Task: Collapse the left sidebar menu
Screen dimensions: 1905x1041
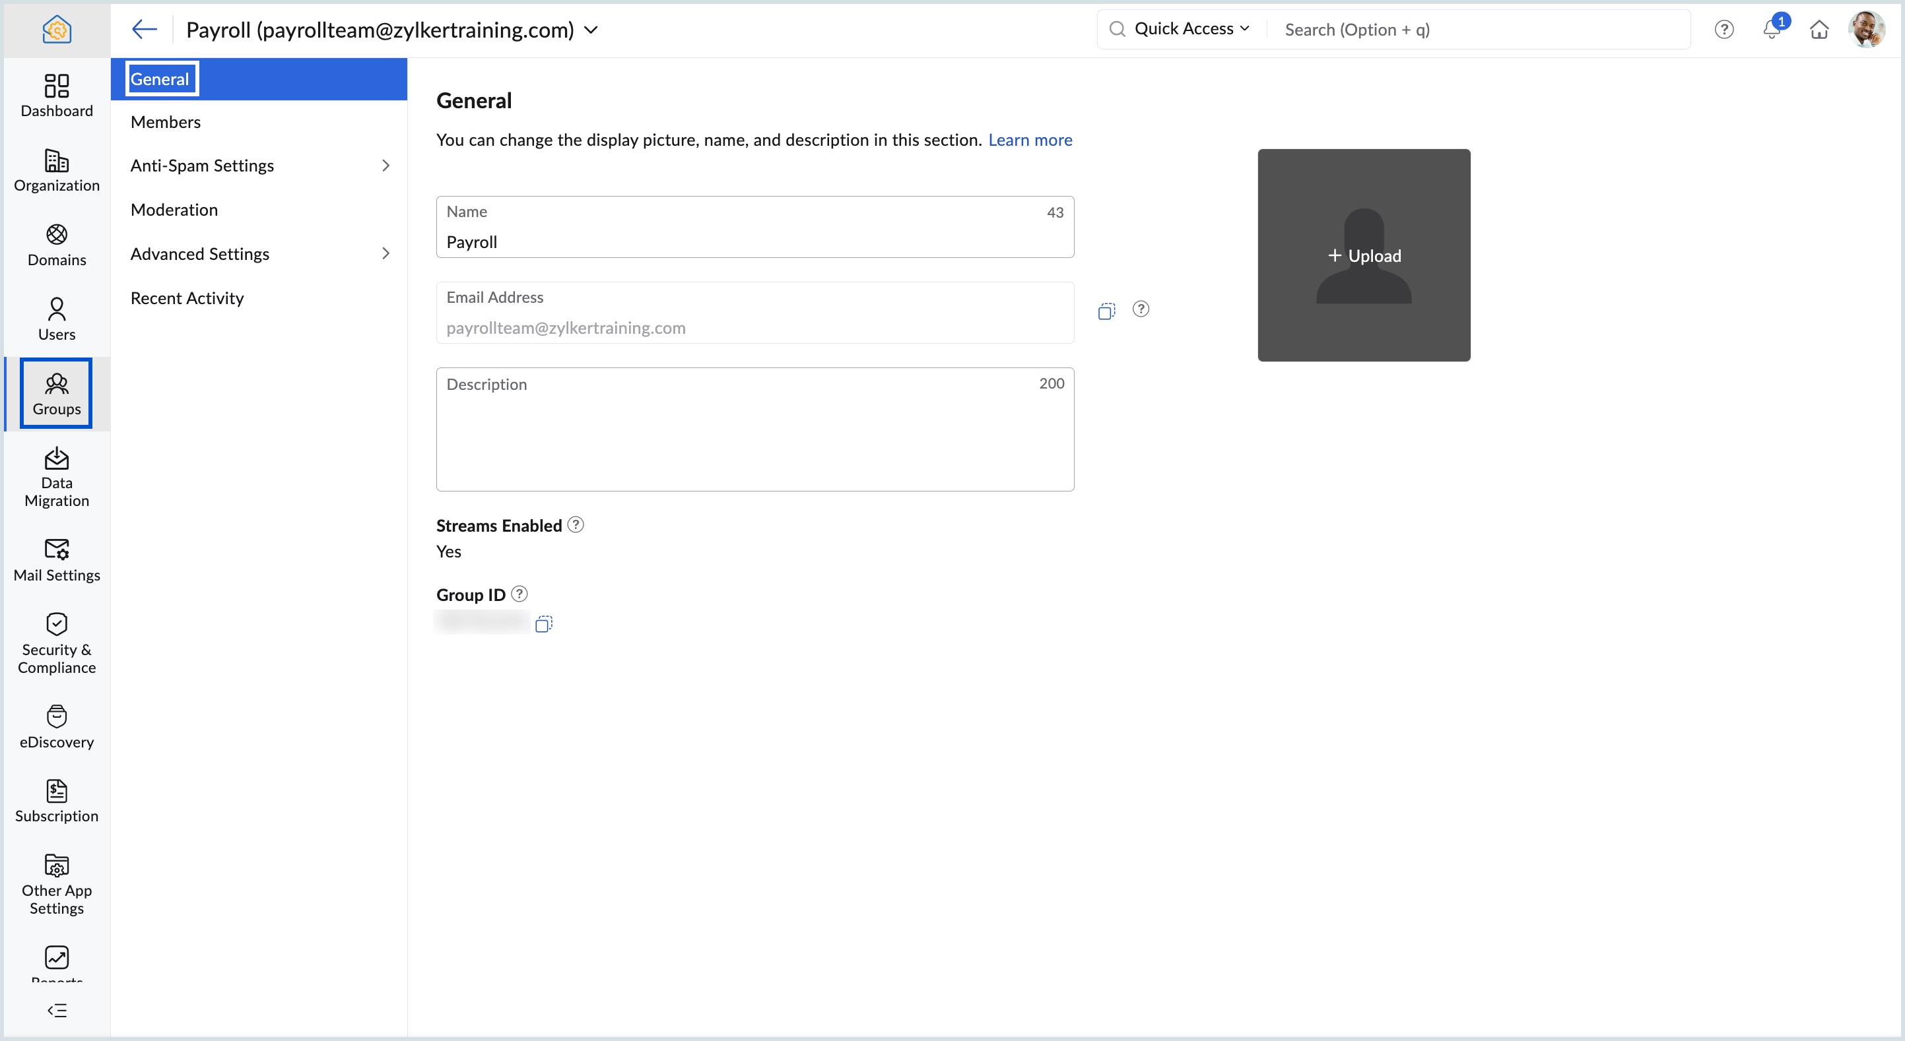Action: point(56,1010)
